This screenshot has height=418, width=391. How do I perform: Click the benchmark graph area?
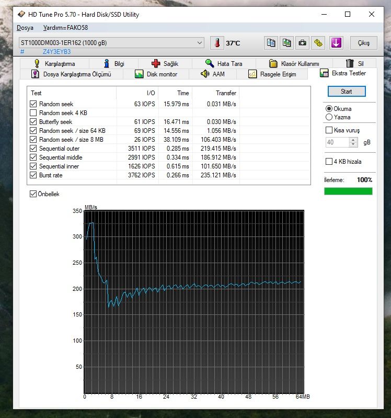pos(194,302)
